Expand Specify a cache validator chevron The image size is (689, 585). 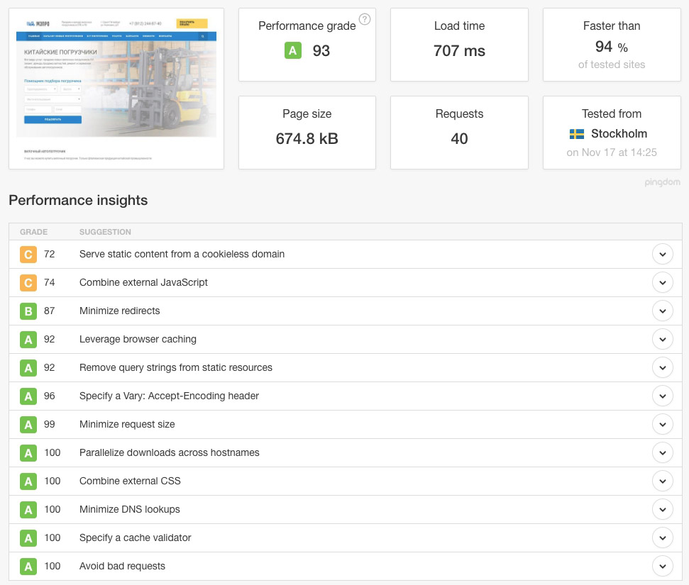(x=663, y=538)
